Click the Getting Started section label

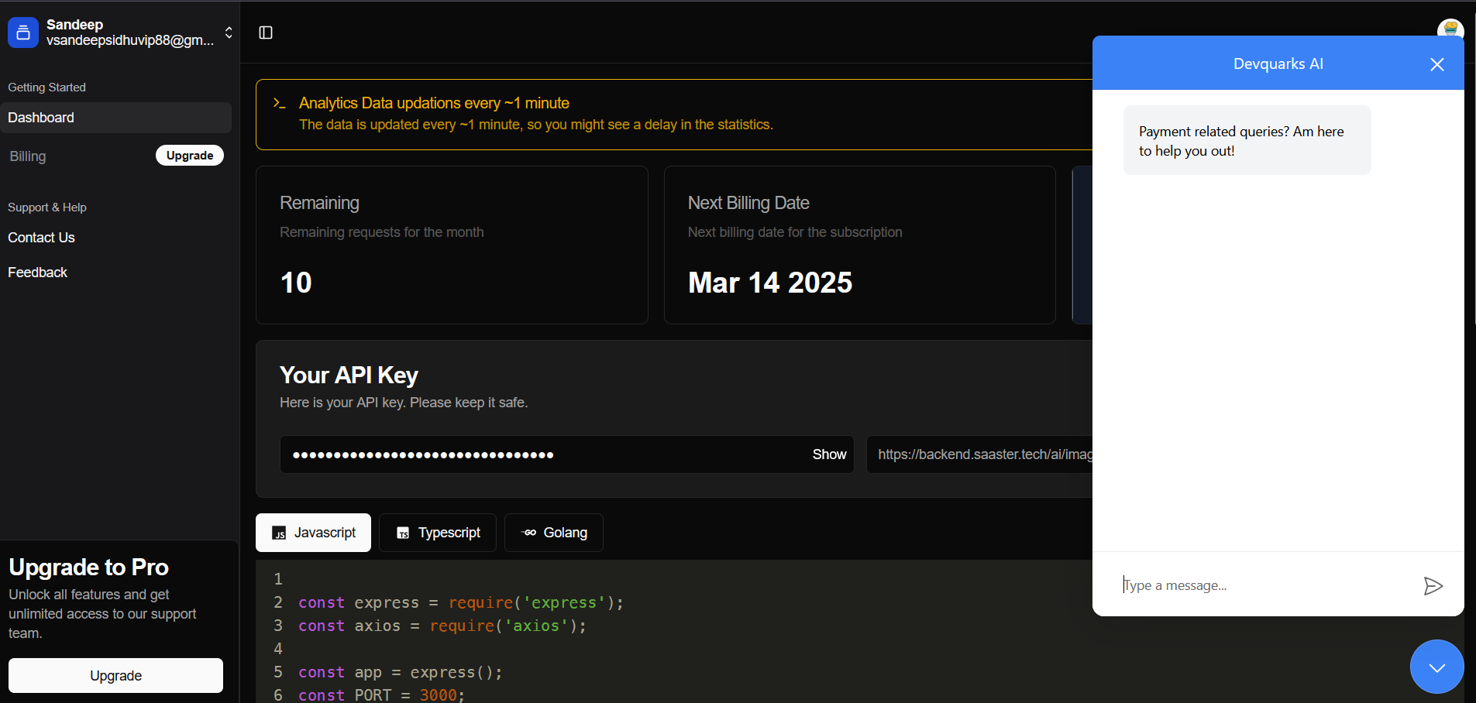46,87
